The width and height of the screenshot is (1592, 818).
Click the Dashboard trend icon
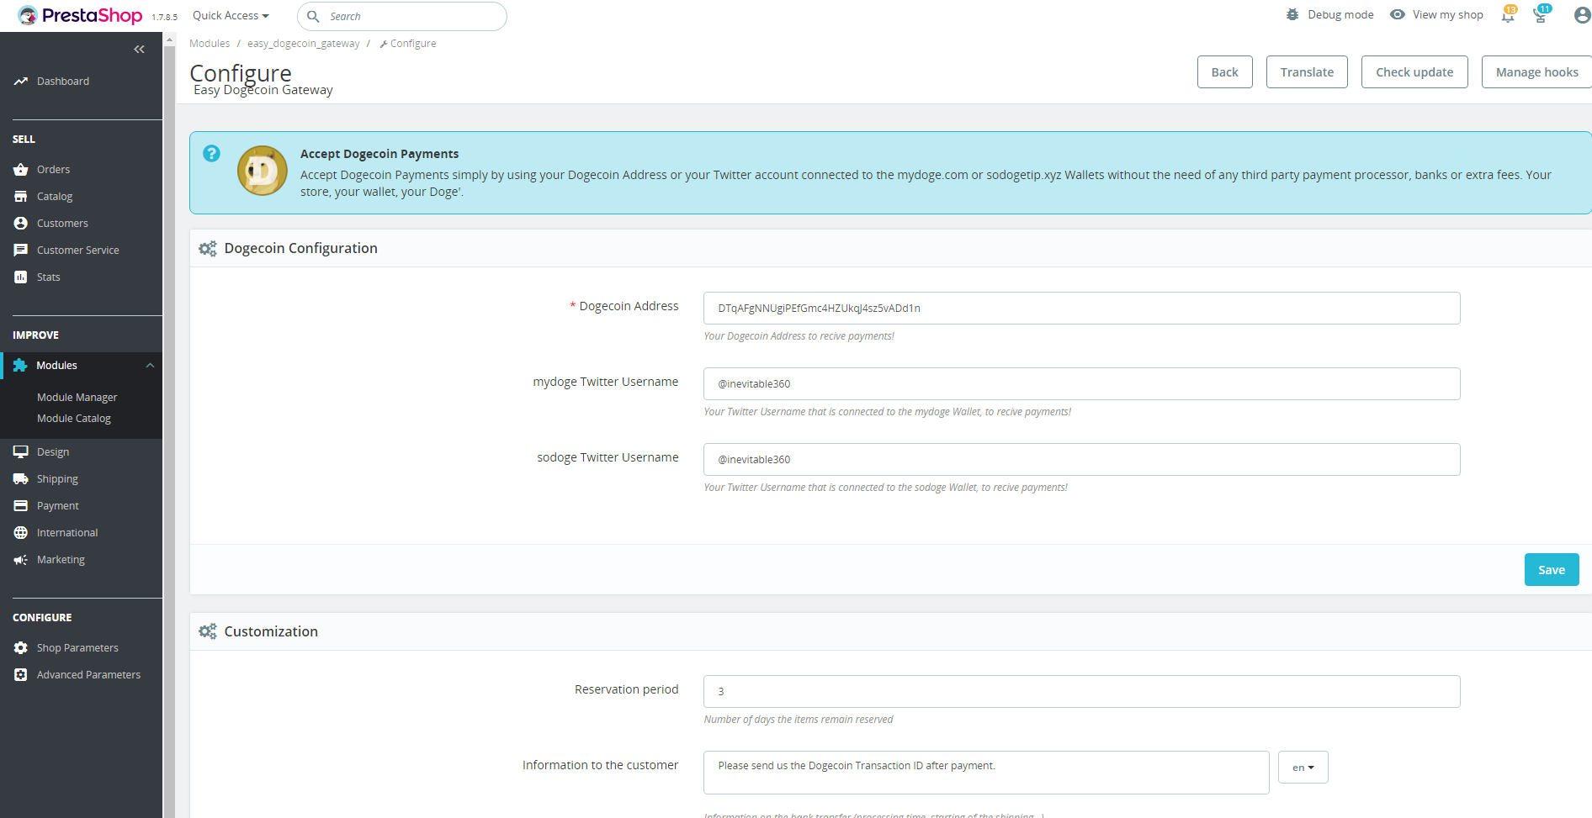click(21, 82)
